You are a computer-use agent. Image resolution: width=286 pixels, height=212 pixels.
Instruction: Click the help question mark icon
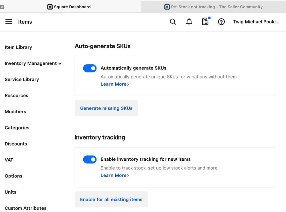221,22
